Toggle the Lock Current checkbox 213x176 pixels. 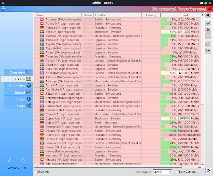(x=177, y=172)
